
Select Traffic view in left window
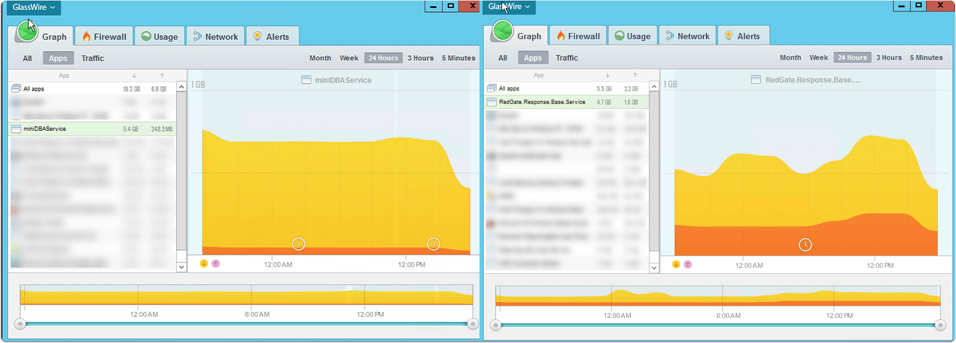coord(93,59)
